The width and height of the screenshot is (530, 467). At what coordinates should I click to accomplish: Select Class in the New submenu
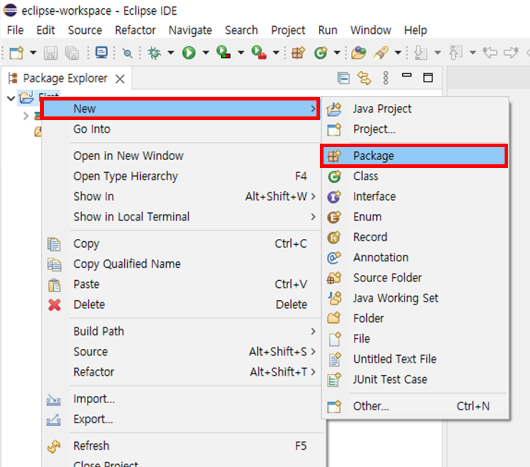point(415,176)
